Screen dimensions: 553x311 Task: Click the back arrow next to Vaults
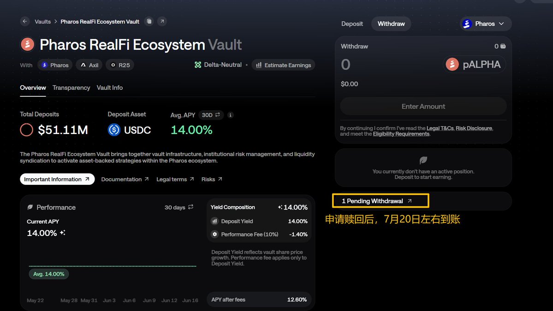tap(25, 21)
